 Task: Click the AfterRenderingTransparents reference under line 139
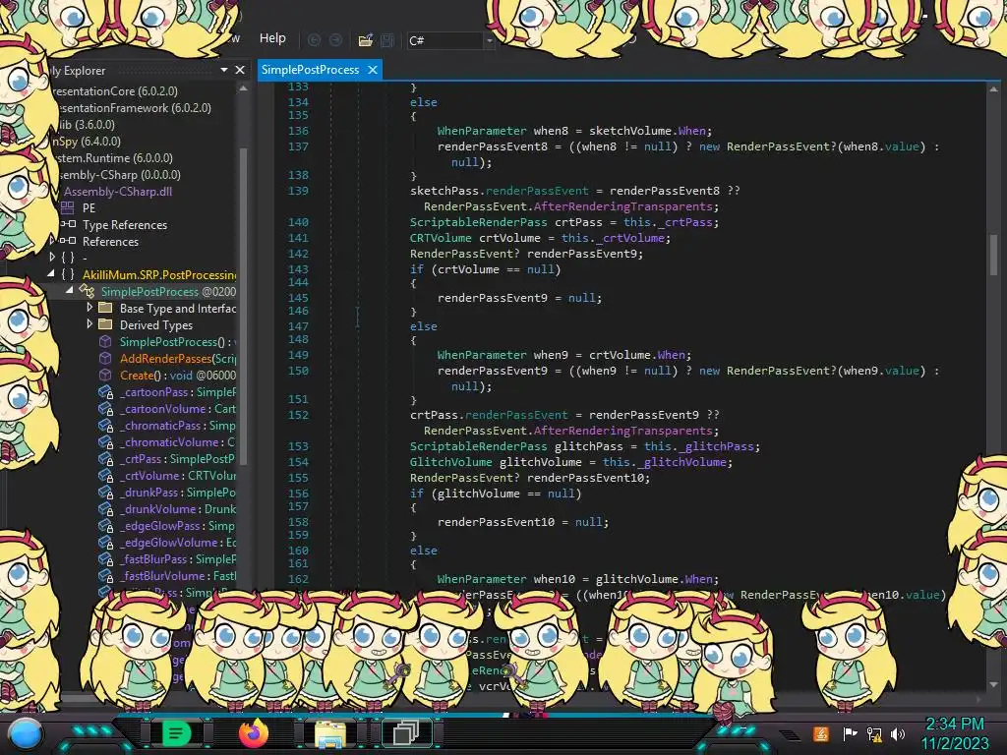[x=622, y=206]
